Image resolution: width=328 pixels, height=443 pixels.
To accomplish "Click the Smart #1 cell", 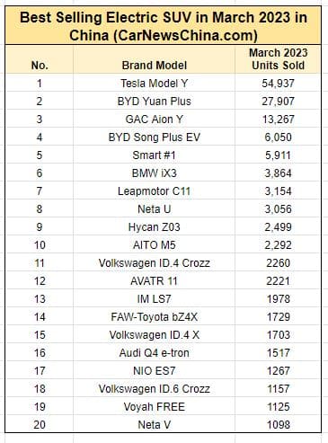I will (154, 155).
